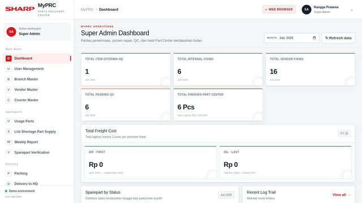
Task: Click the Sparepart by Status title
Action: 103,192
